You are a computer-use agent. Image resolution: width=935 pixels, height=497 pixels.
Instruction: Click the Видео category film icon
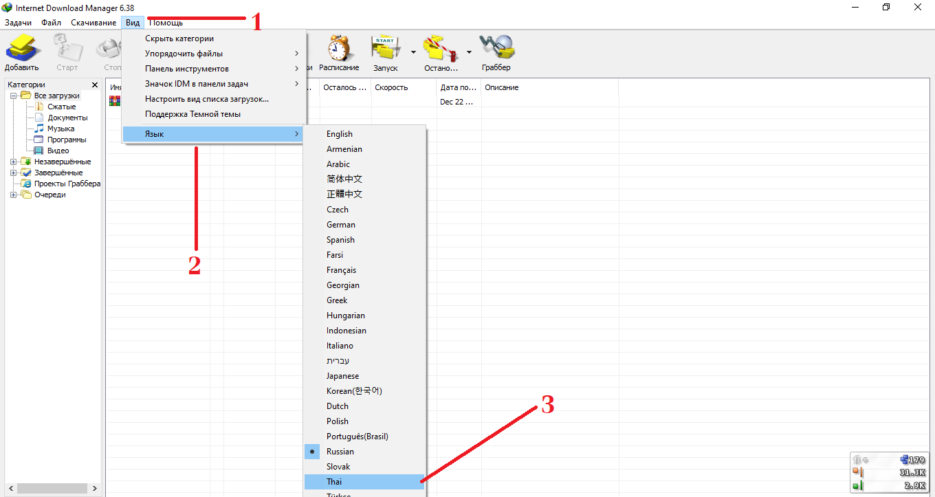[39, 151]
